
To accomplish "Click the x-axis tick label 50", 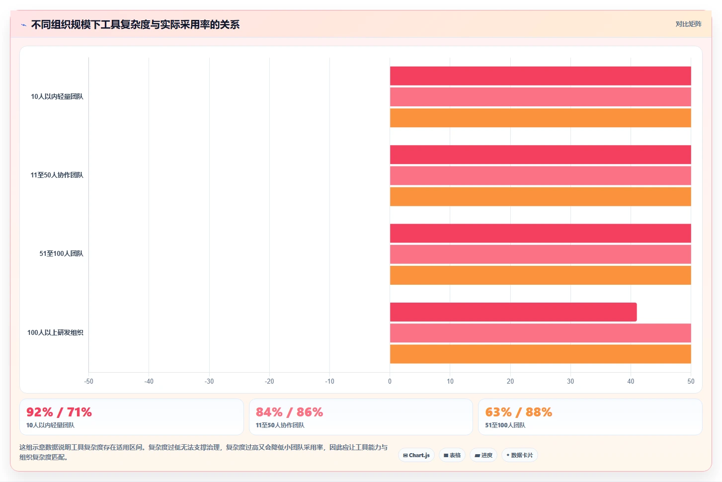I will [691, 381].
